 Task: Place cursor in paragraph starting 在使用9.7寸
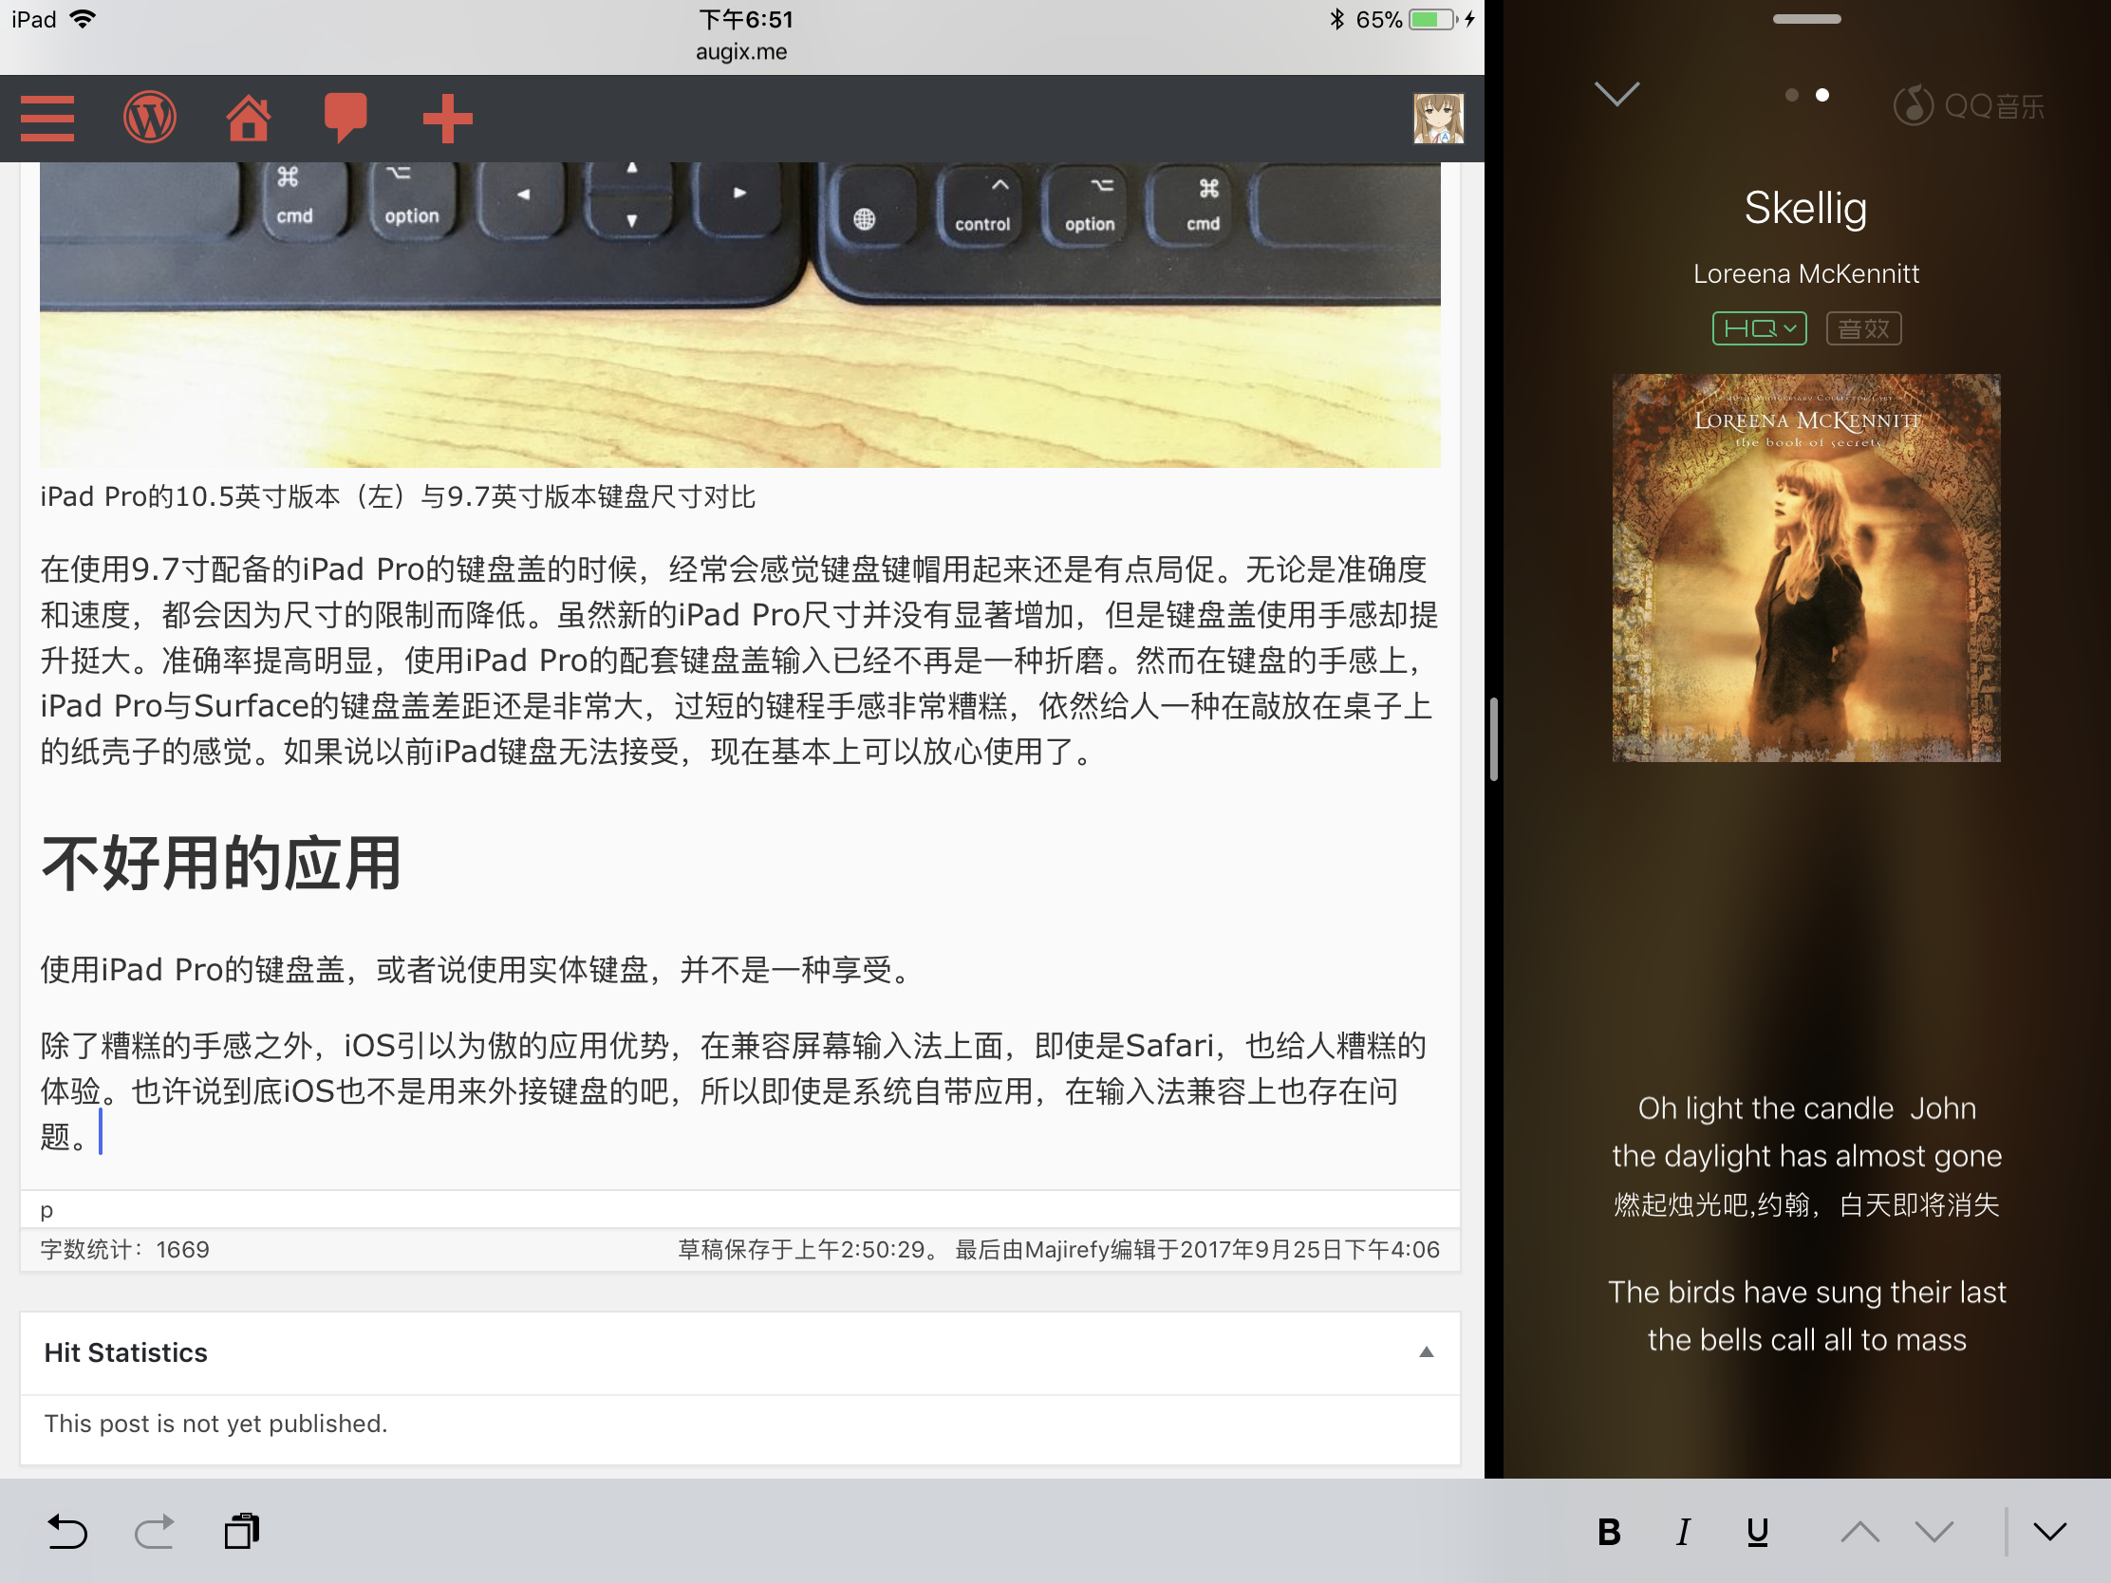click(739, 661)
